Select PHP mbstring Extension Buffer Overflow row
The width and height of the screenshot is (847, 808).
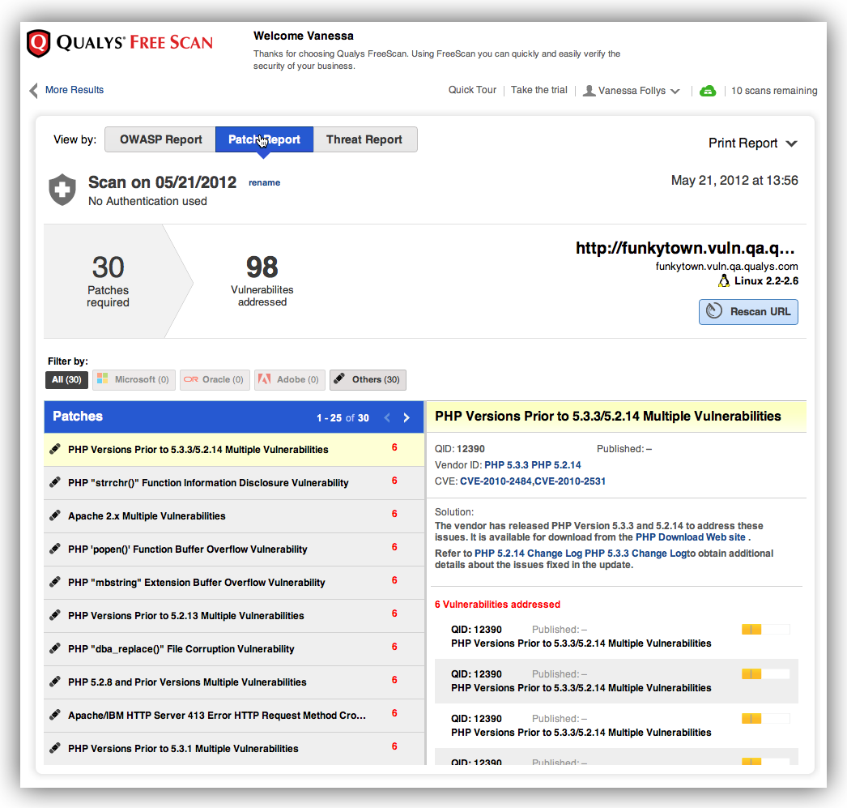[x=234, y=583]
